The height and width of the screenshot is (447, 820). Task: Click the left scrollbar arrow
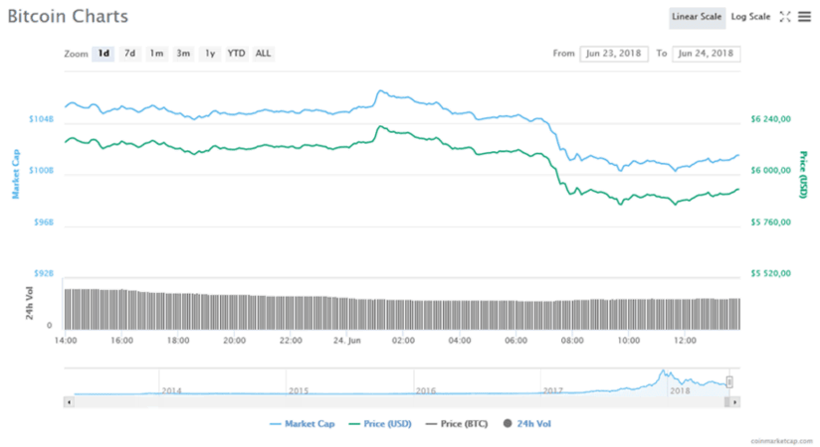click(x=69, y=402)
